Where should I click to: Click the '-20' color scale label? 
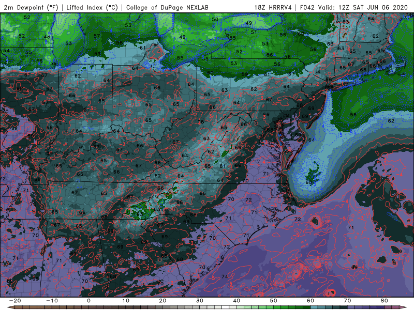15,301
